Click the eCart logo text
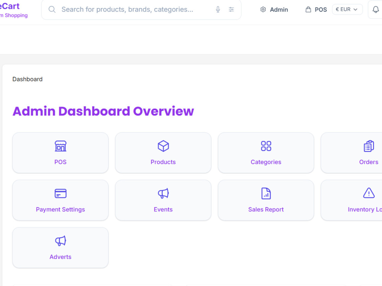 (10, 6)
